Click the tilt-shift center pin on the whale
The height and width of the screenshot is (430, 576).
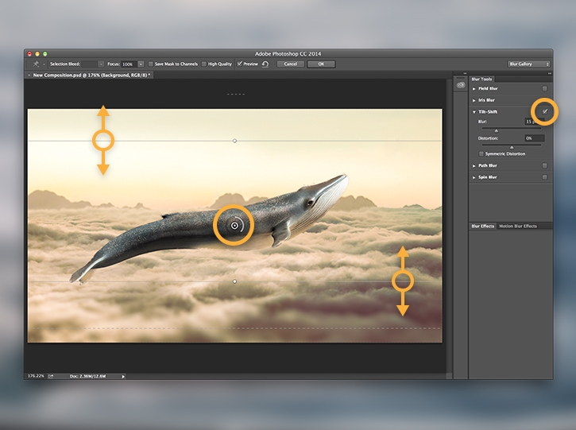click(x=234, y=226)
